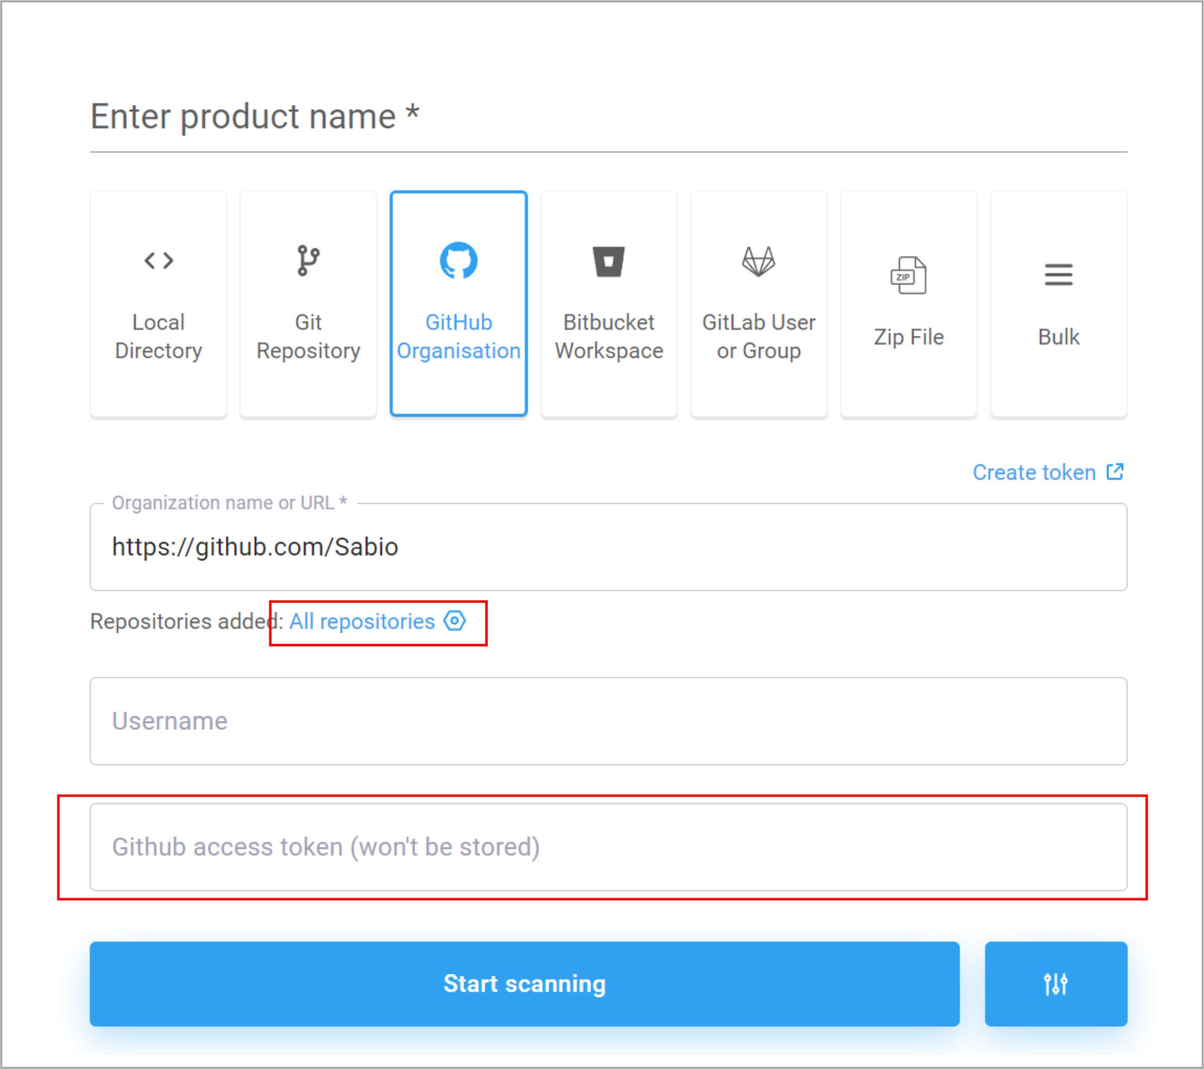The image size is (1204, 1069).
Task: Select the GitLab fox logo icon
Action: click(758, 261)
